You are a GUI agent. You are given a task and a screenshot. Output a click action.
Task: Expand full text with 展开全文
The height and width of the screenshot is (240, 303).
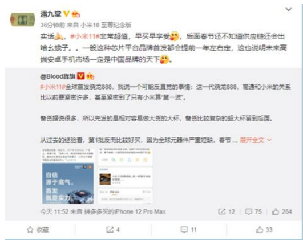(x=256, y=140)
